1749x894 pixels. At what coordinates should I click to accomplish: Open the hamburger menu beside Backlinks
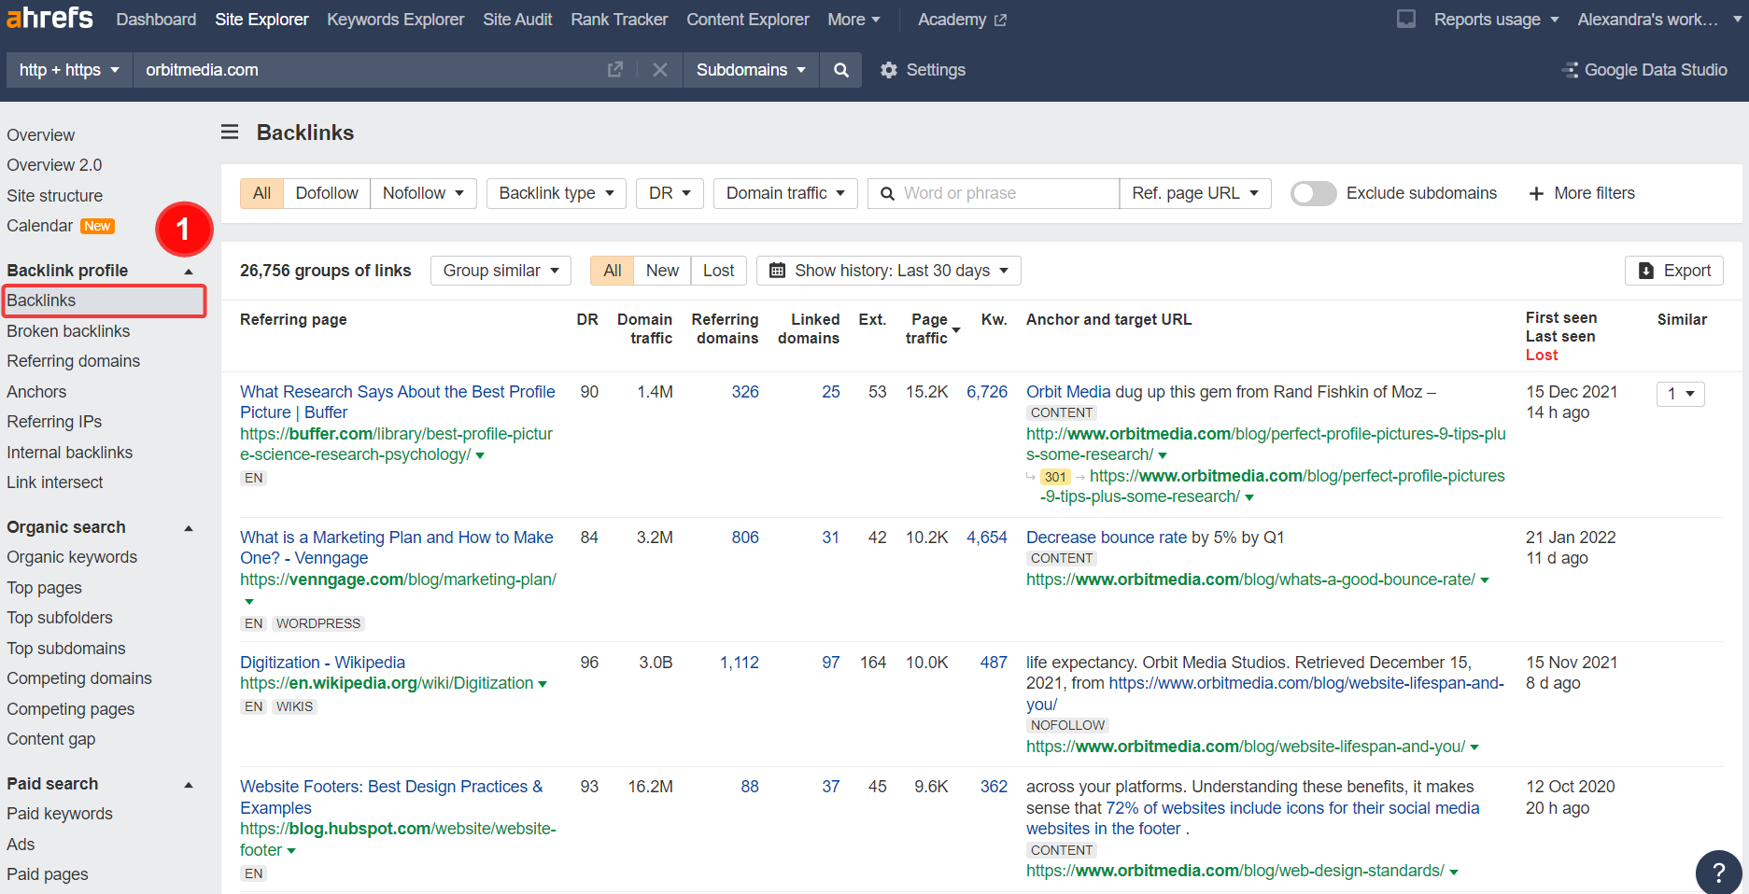[x=230, y=133]
